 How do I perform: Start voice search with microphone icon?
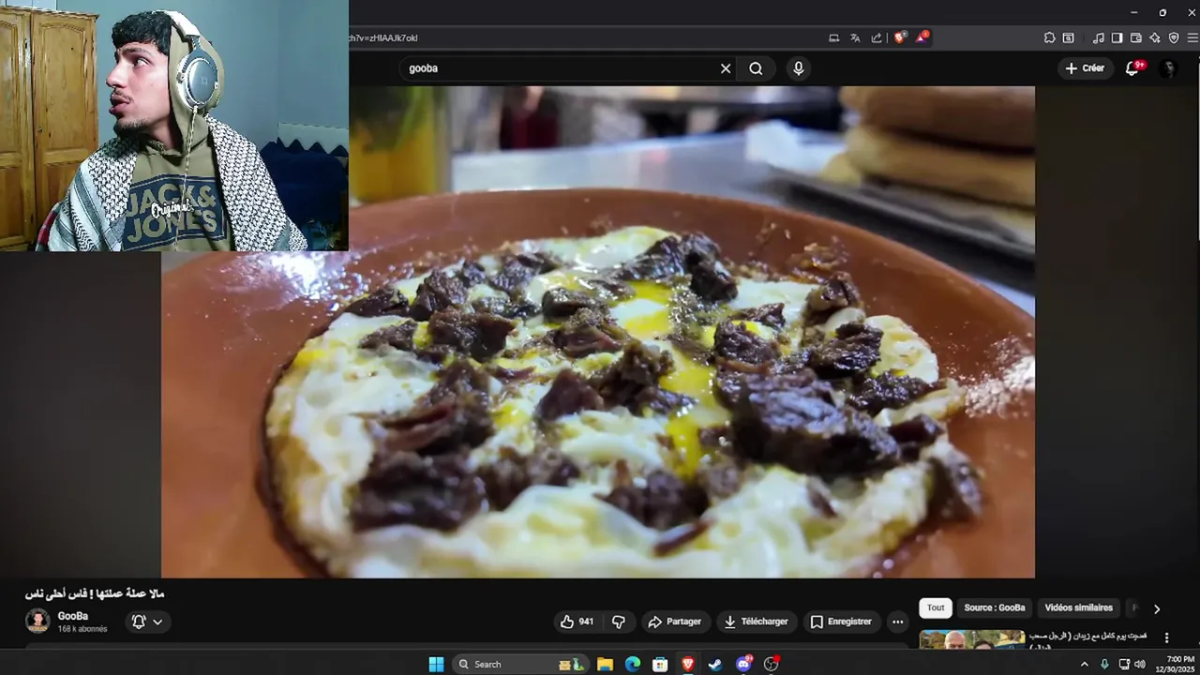coord(798,68)
